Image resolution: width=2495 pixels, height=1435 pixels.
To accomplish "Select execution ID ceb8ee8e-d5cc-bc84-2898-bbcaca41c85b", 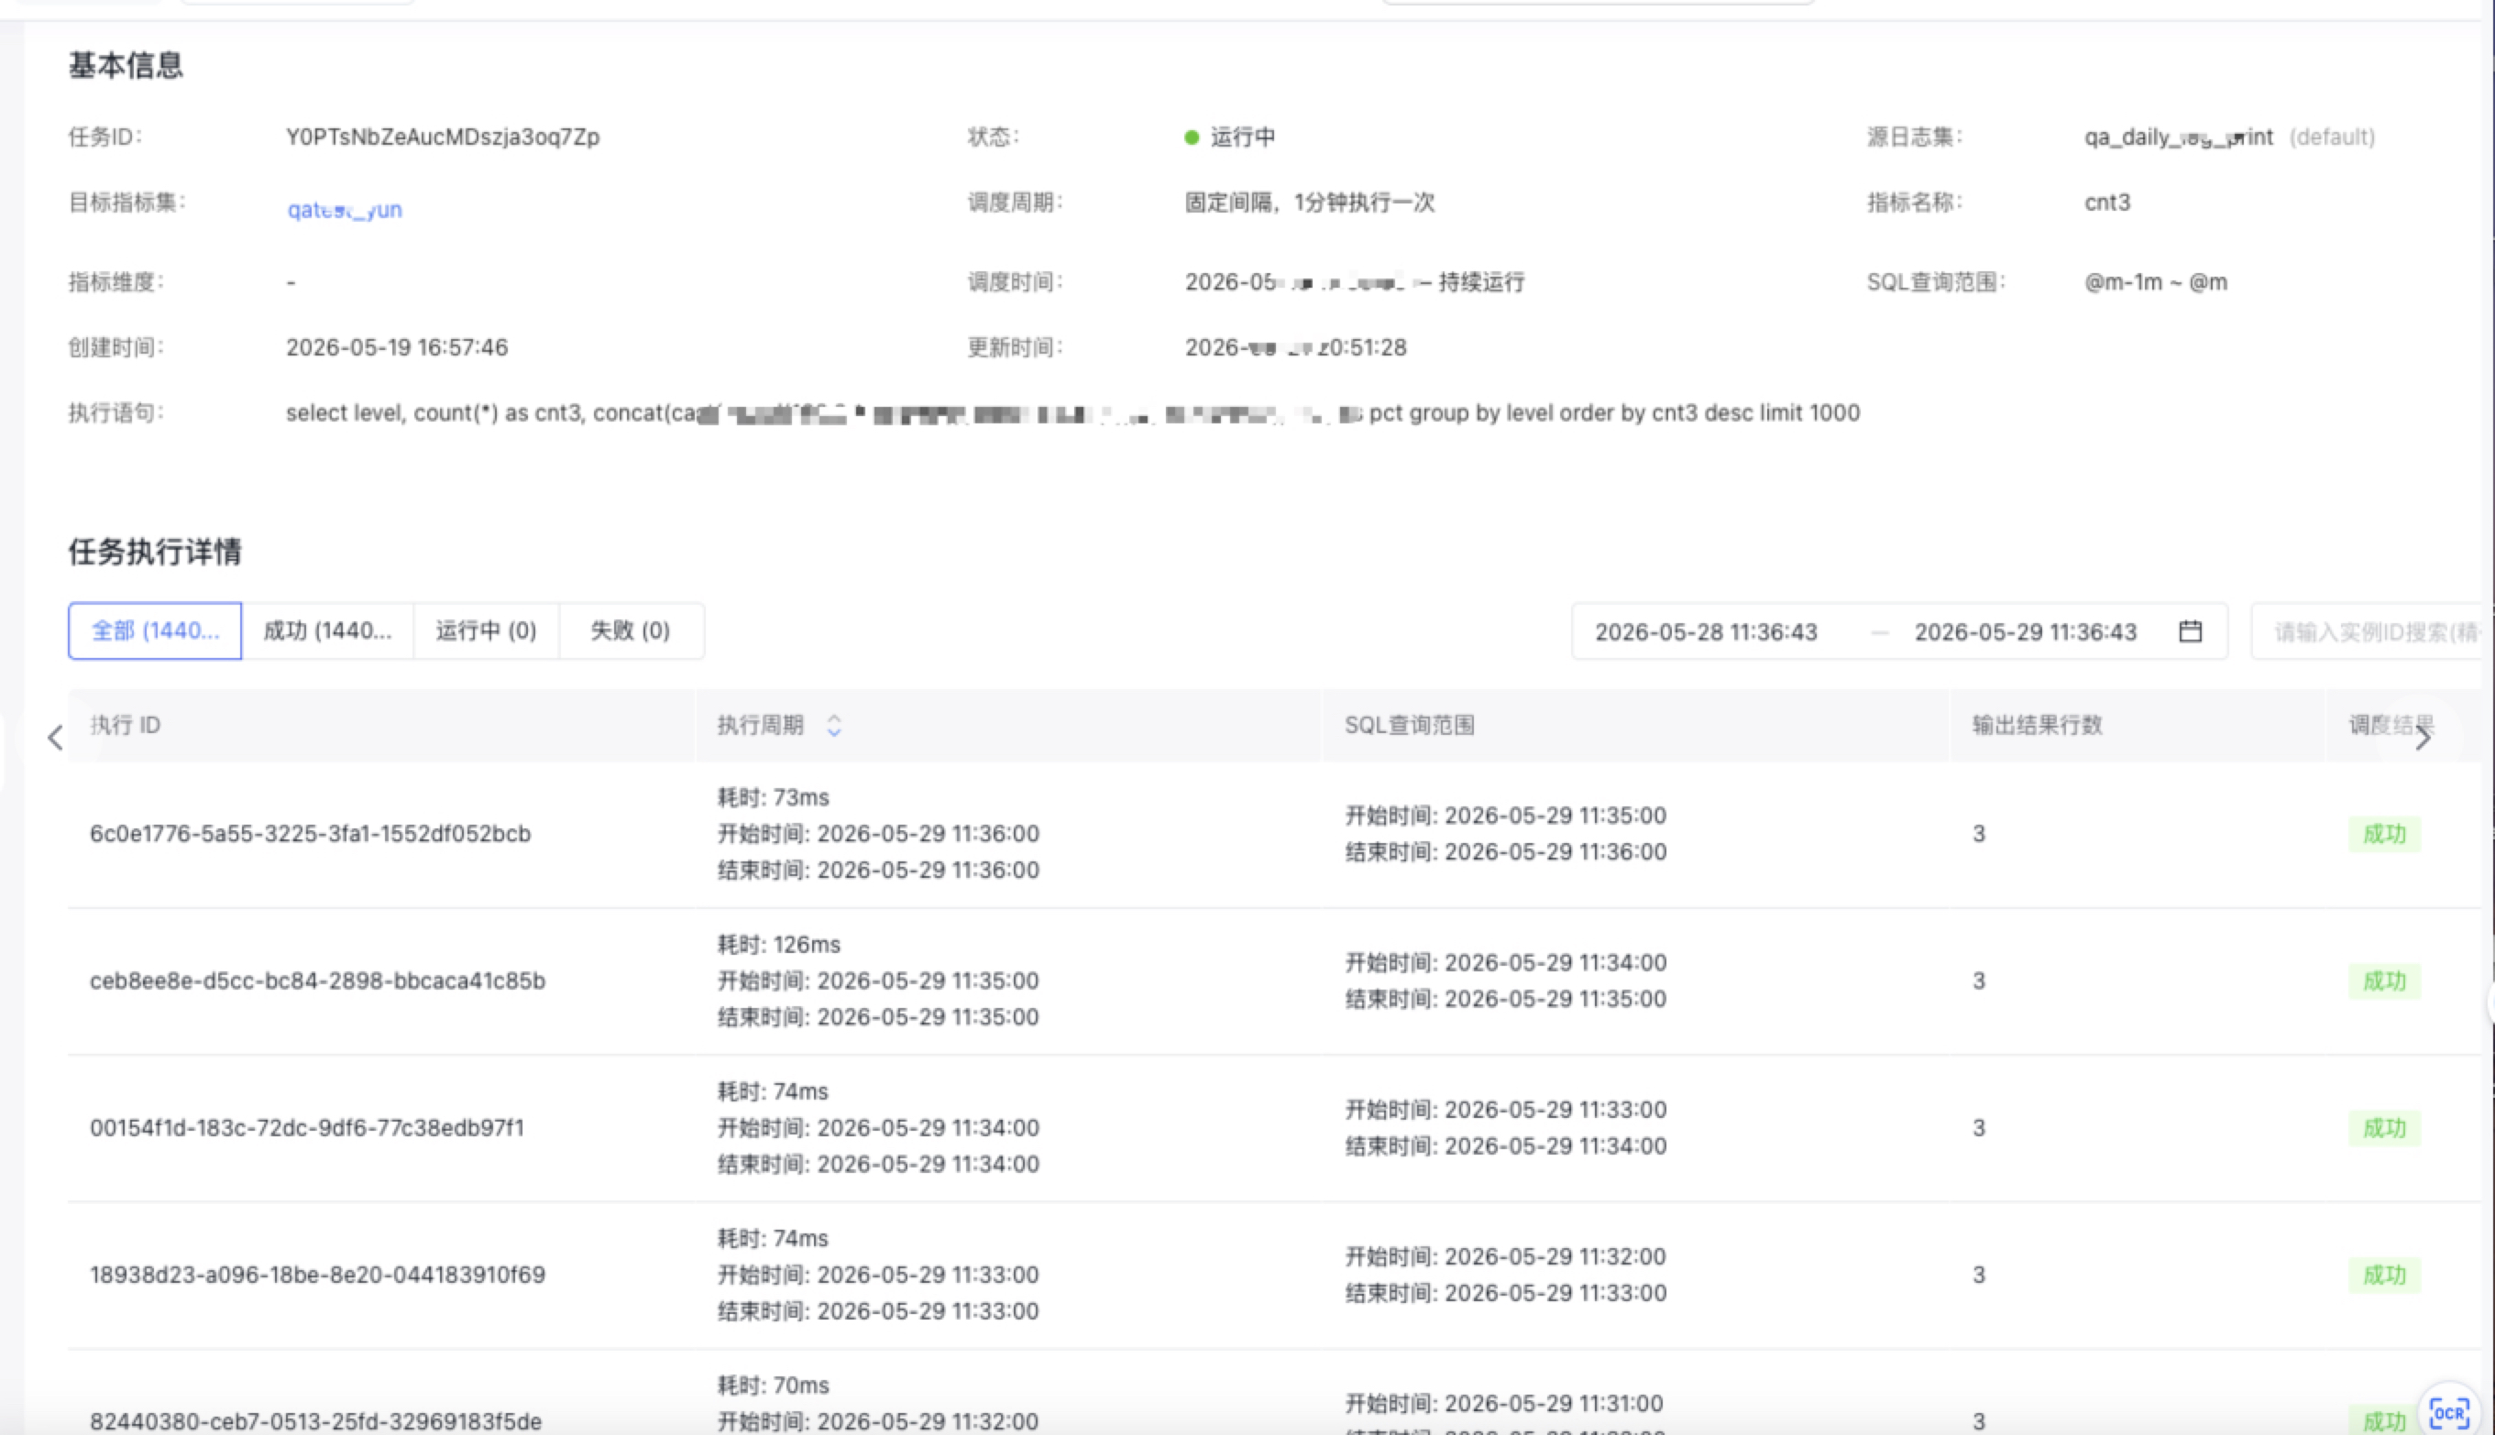I will [x=317, y=980].
